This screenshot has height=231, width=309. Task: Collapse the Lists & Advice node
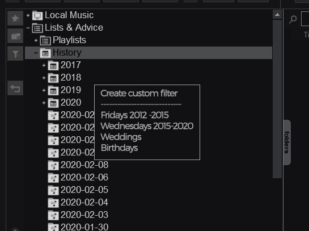[x=28, y=28]
